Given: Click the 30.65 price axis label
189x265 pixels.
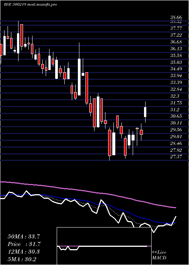Looking at the screenshot, I should coord(176,116).
